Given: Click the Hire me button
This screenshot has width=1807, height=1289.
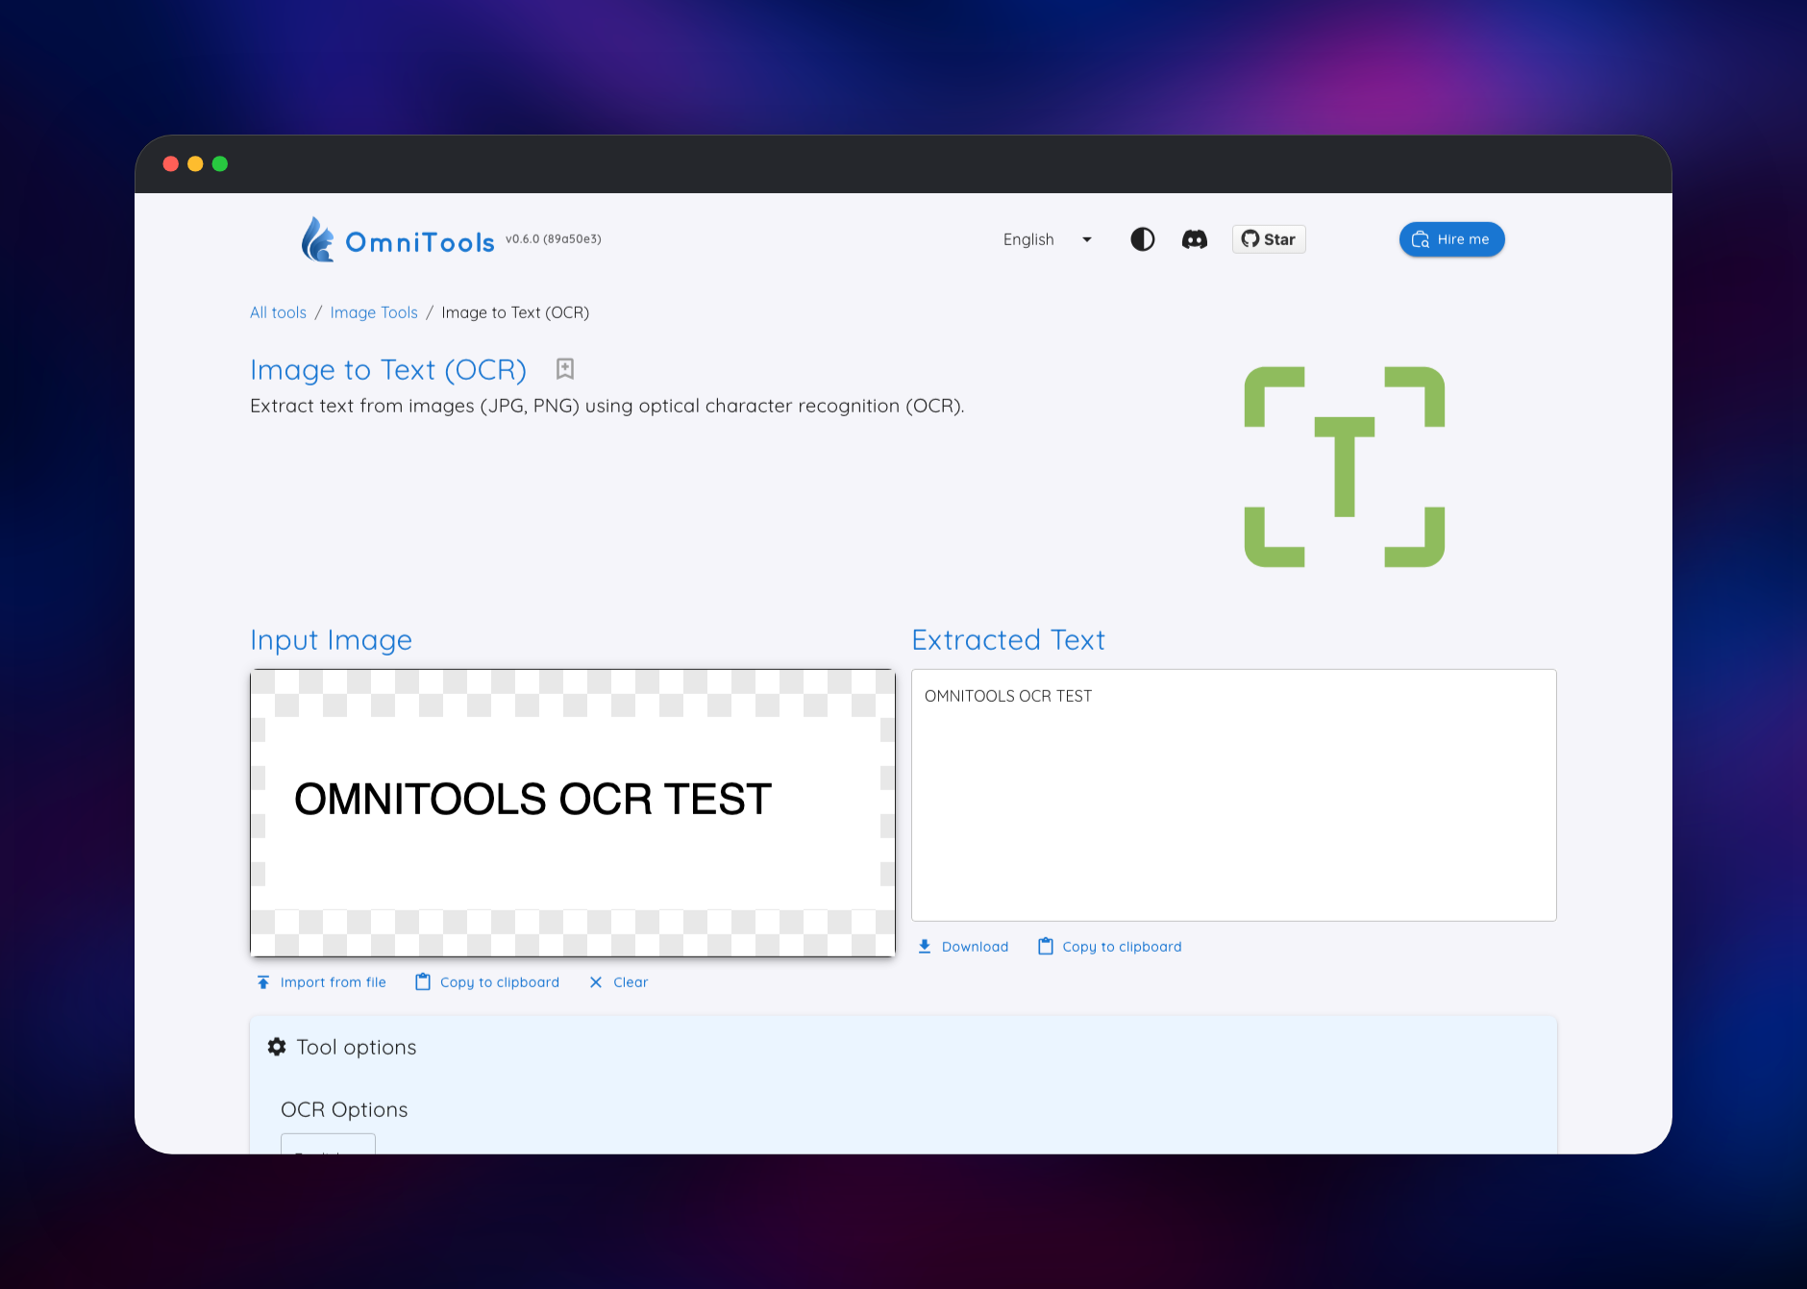Looking at the screenshot, I should click(x=1451, y=239).
